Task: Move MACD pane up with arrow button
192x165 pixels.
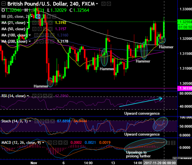Action: (168, 143)
